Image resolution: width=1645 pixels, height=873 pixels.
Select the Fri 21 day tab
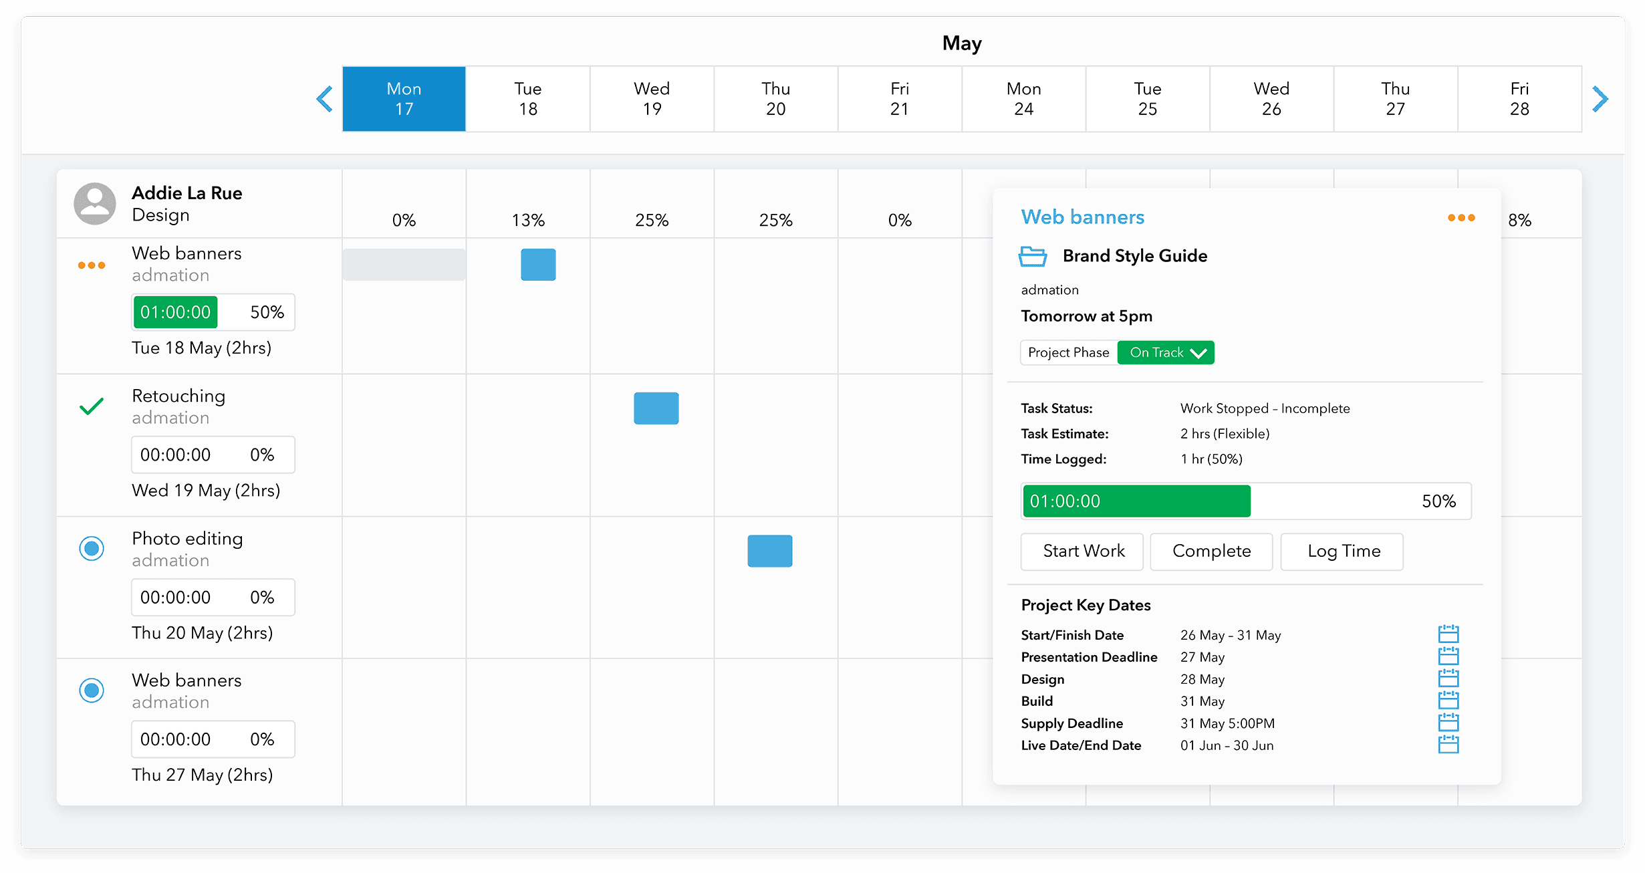(x=899, y=98)
